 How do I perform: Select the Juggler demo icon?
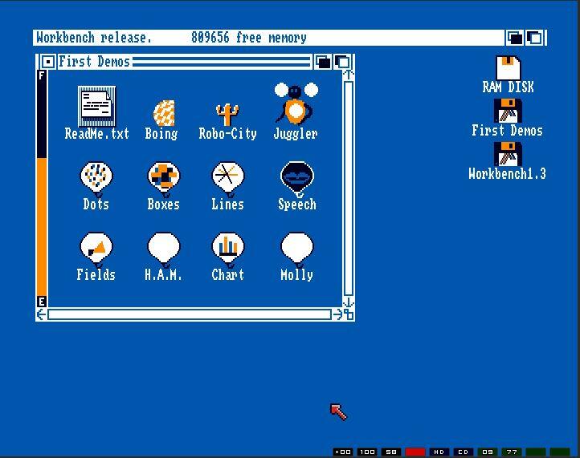point(296,103)
